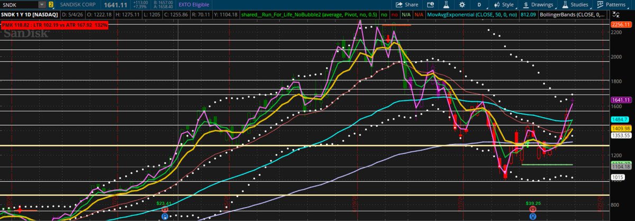This screenshot has width=635, height=221.
Task: Click the blue event icon below $39.25
Action: click(x=532, y=216)
